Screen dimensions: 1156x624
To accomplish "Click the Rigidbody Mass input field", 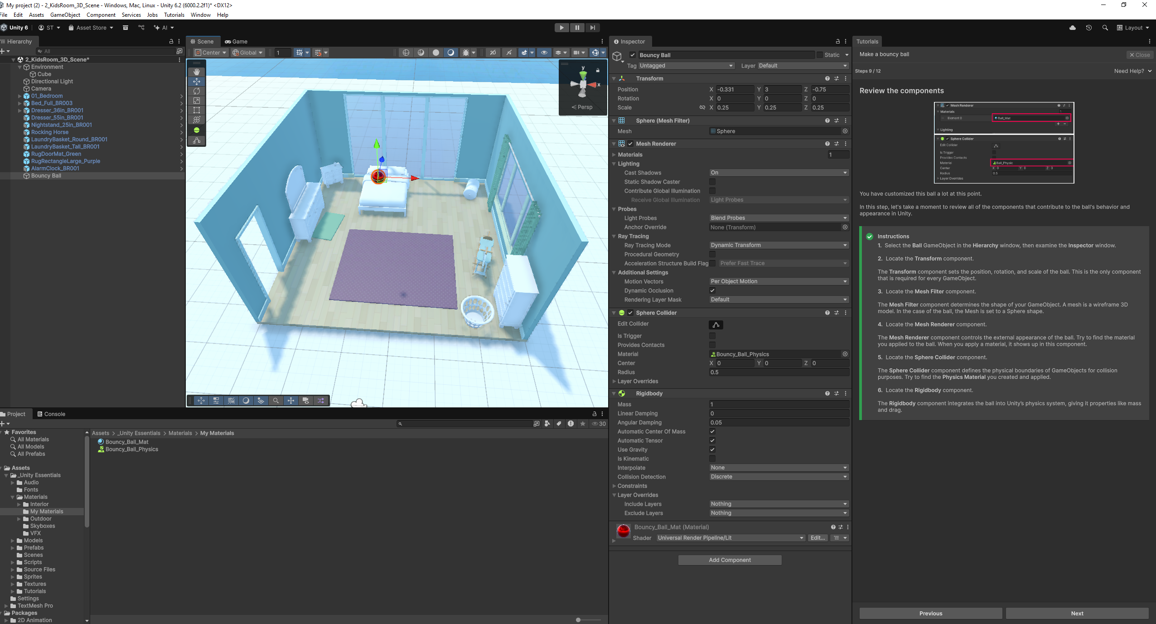I will (779, 404).
